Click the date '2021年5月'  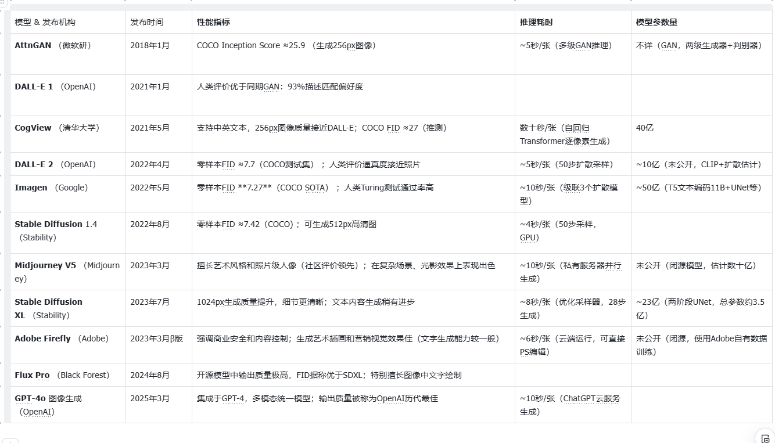tap(150, 128)
